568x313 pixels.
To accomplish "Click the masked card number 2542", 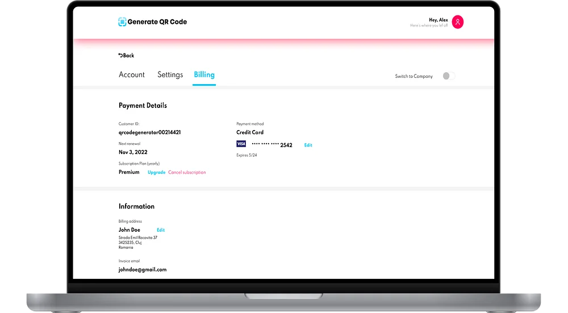I will click(x=272, y=145).
